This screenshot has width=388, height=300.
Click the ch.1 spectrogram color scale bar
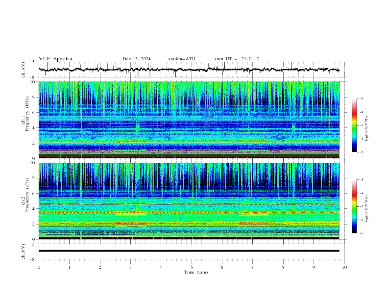tap(355, 125)
